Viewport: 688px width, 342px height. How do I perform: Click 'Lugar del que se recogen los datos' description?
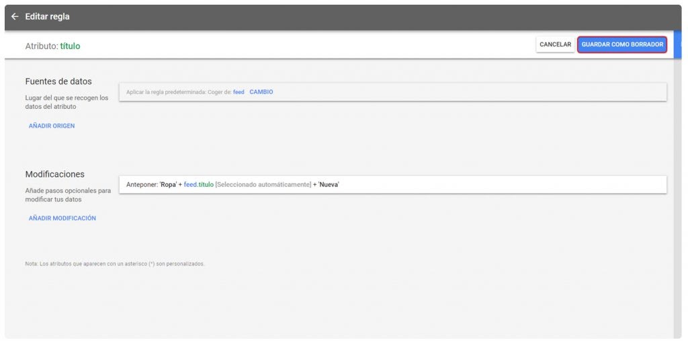67,102
